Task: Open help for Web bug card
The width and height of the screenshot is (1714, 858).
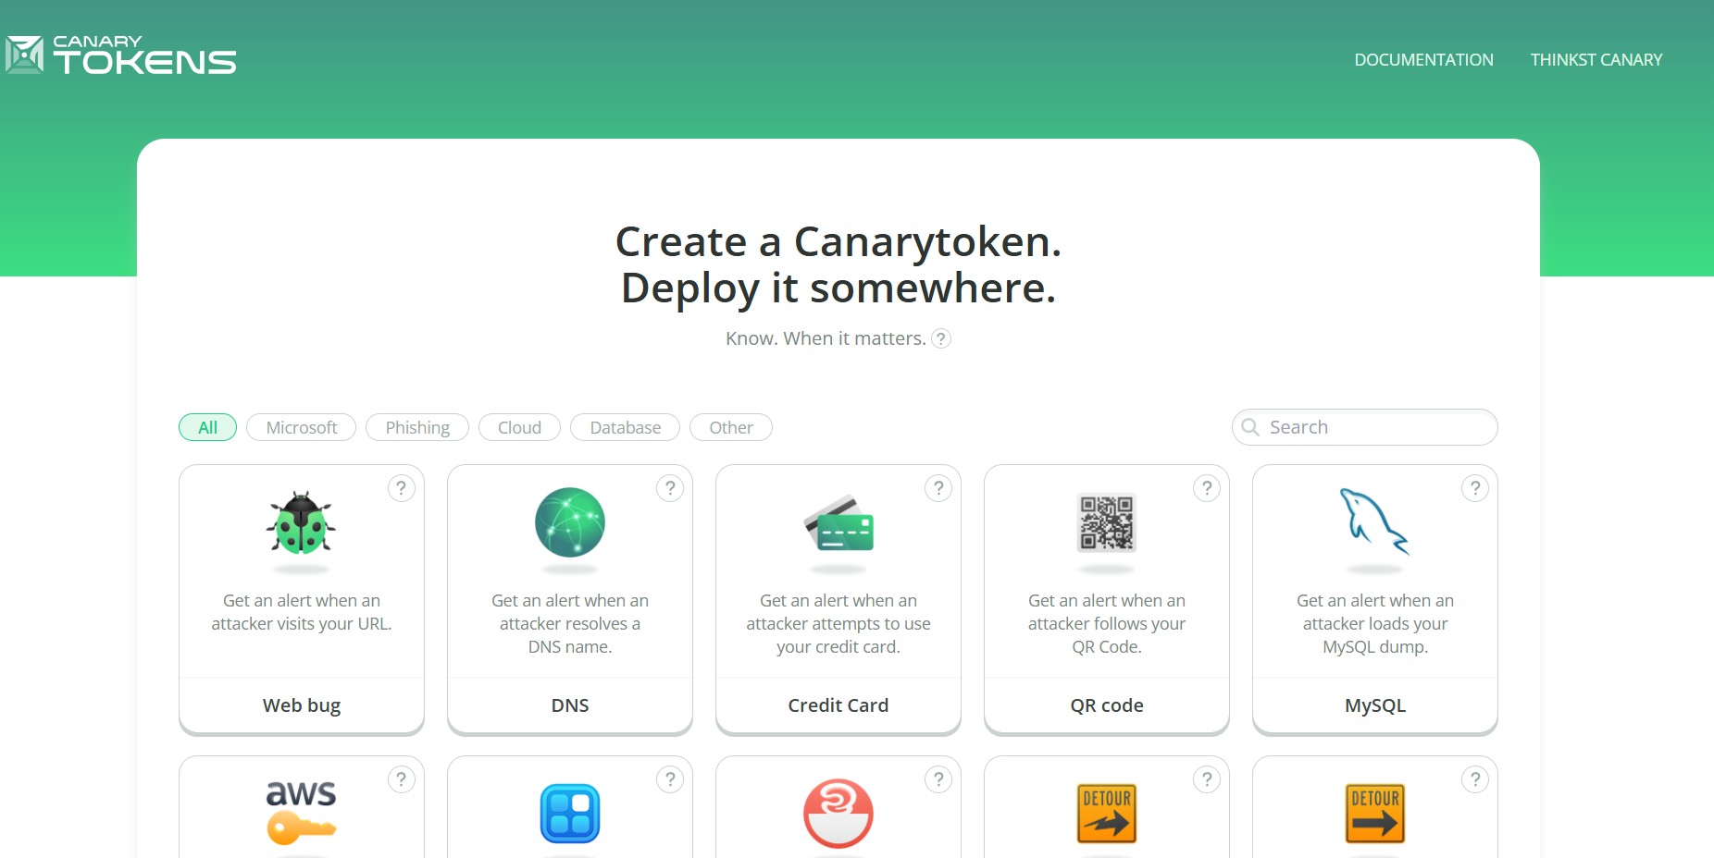Action: click(x=401, y=488)
